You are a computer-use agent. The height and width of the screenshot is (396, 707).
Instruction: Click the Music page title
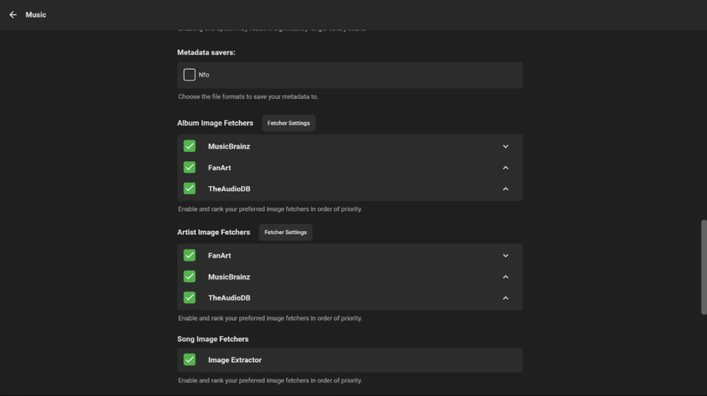pos(35,15)
